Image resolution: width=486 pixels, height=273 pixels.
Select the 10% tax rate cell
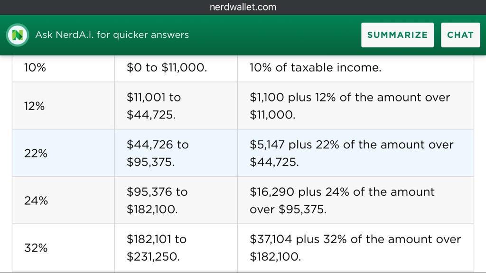click(63, 68)
